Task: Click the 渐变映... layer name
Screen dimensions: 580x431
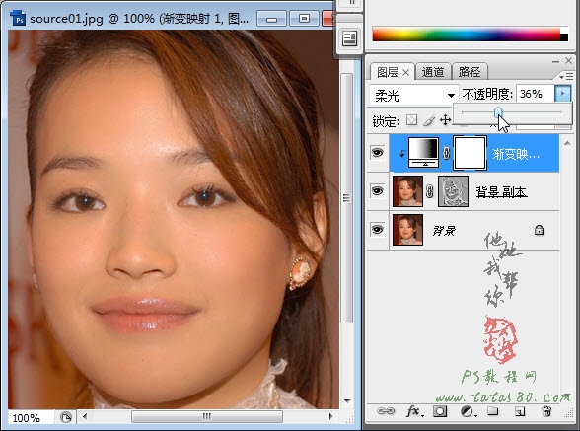Action: click(516, 154)
